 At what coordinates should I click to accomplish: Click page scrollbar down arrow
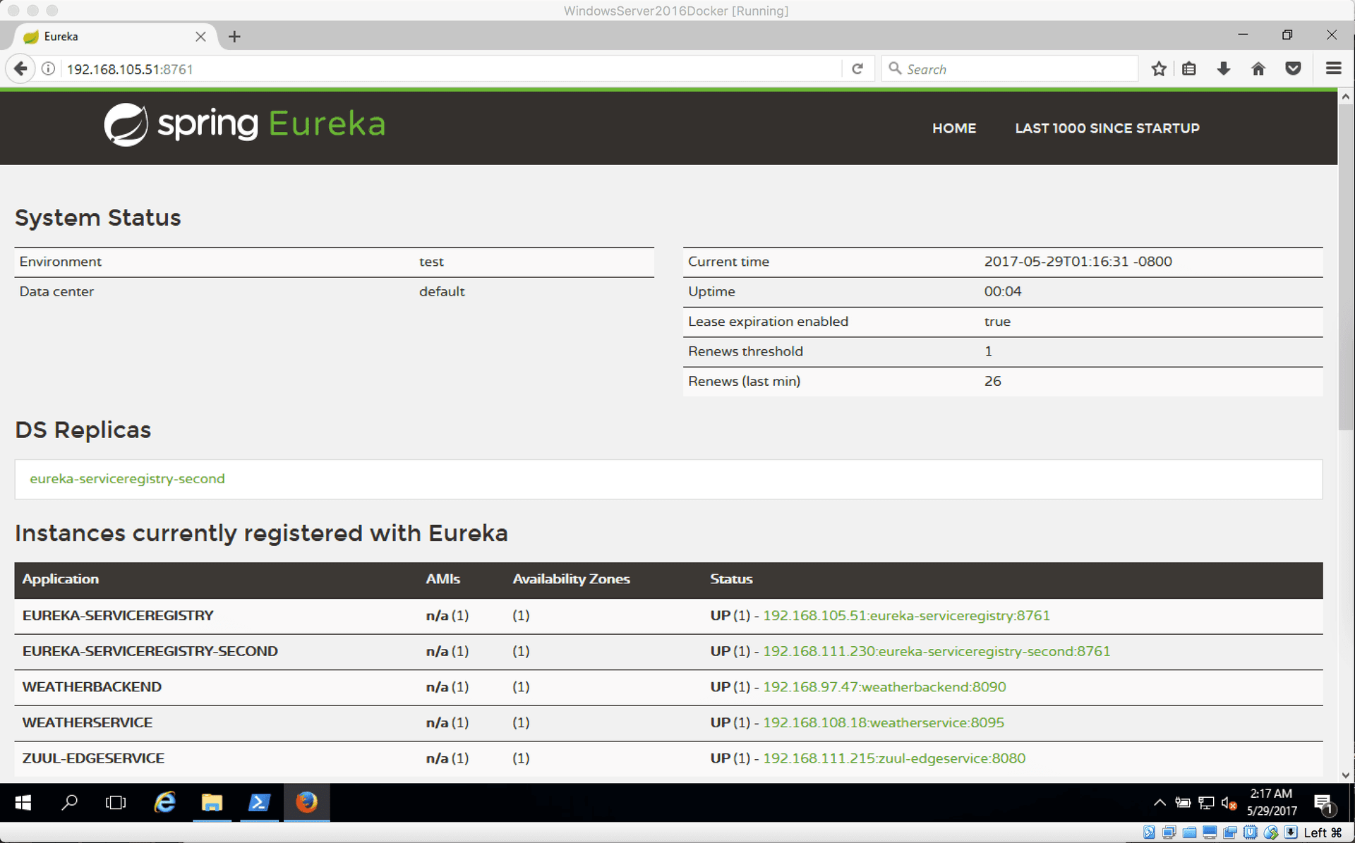(1345, 775)
